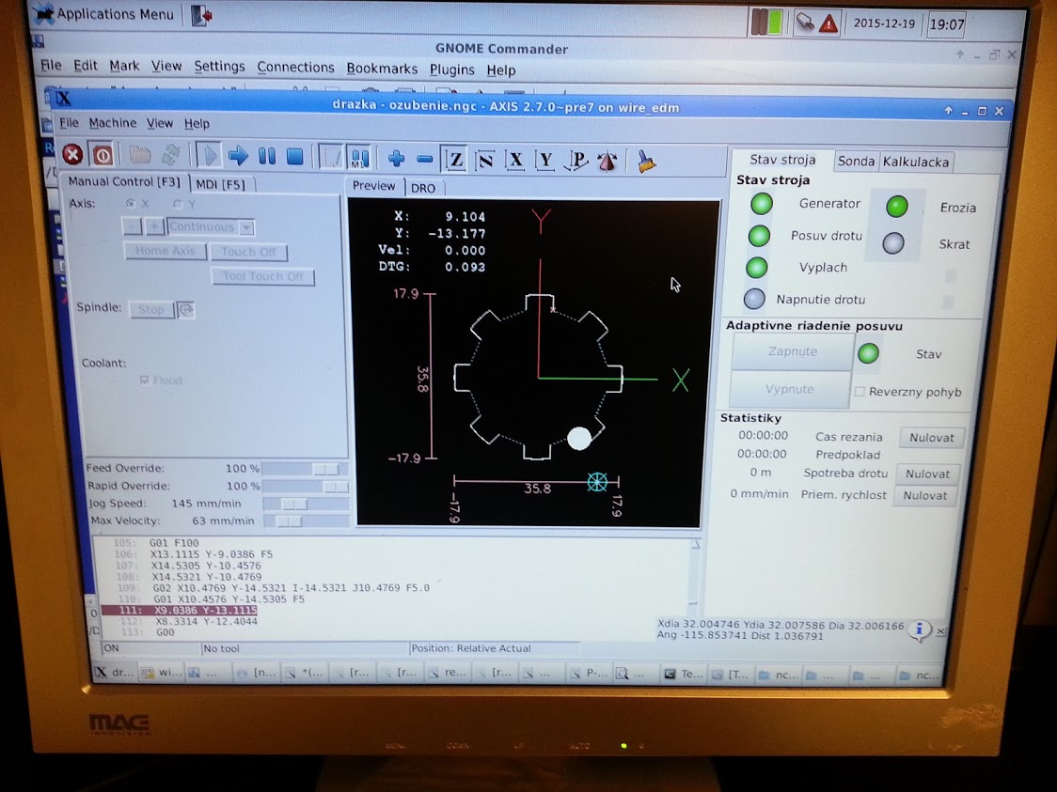The width and height of the screenshot is (1057, 792).
Task: Zoom out with the minus icon
Action: point(424,160)
